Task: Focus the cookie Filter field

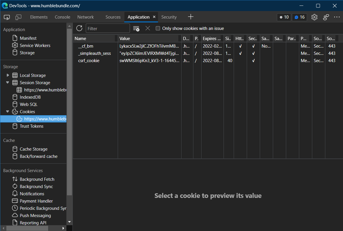Action: (108, 28)
